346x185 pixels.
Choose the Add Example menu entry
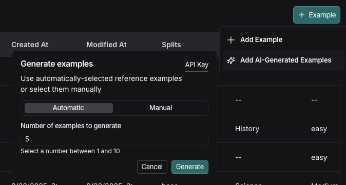pyautogui.click(x=283, y=40)
